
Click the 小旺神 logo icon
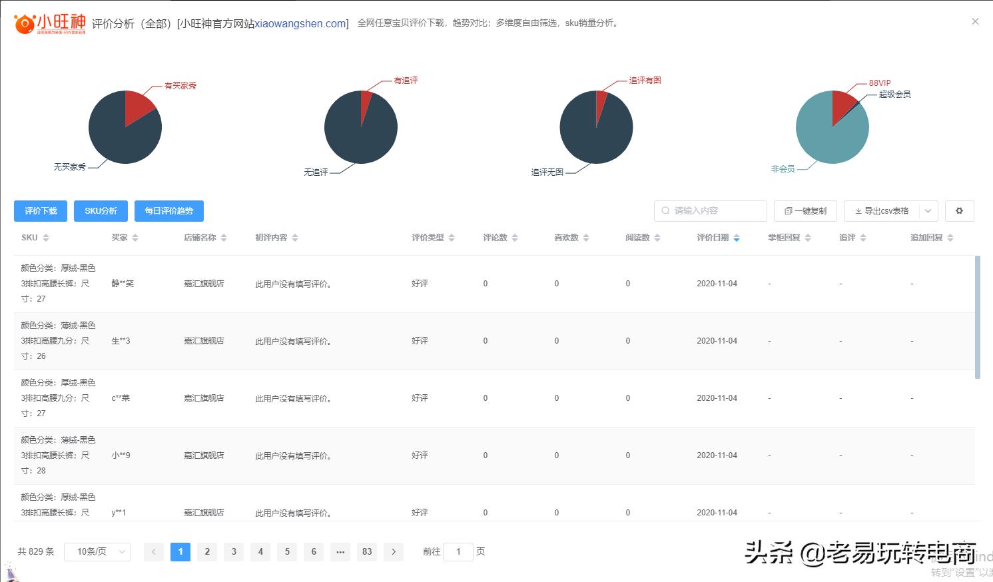[x=25, y=22]
